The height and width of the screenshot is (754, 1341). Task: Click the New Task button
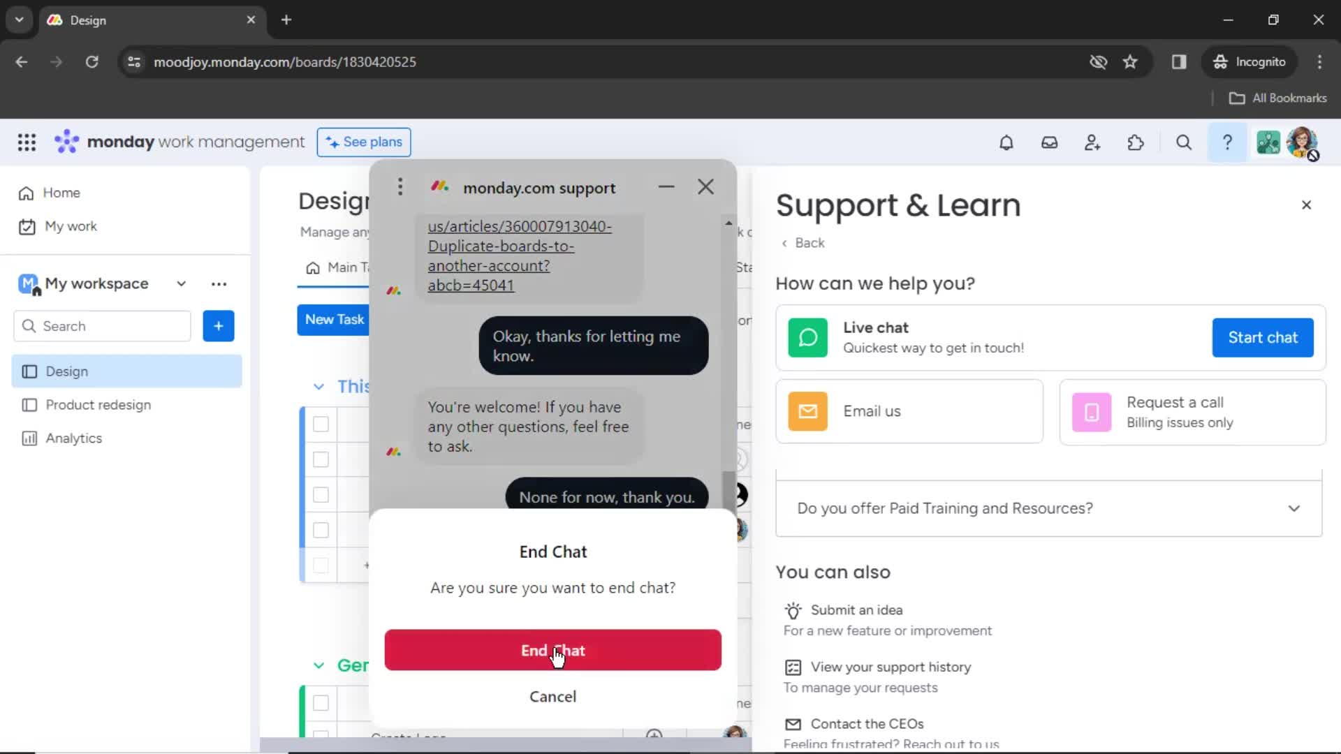pyautogui.click(x=334, y=319)
